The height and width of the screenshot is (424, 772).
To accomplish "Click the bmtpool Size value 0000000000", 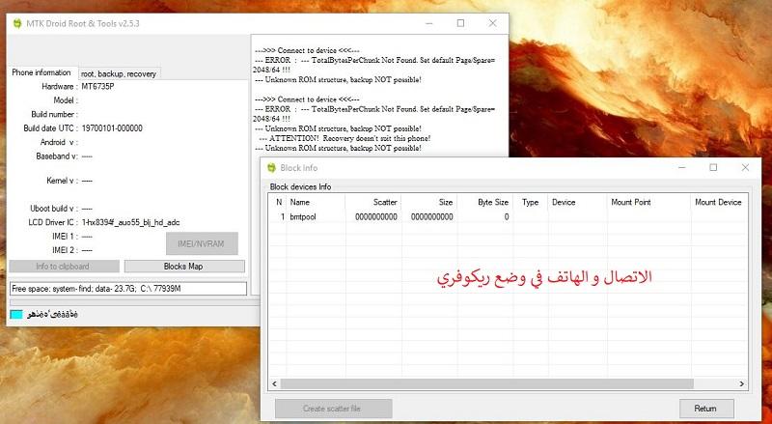I will point(431,217).
